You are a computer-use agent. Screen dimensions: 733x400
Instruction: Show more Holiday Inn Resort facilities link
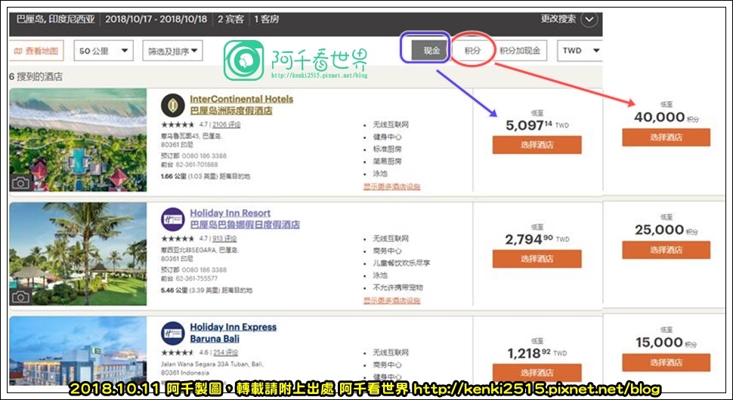point(391,300)
